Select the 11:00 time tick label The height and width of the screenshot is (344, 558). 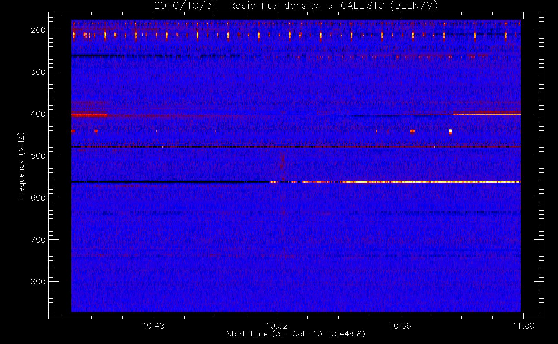tap(523, 326)
